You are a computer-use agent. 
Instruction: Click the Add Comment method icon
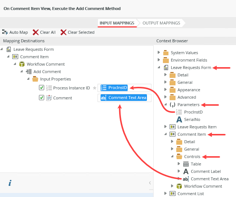coord(29,72)
